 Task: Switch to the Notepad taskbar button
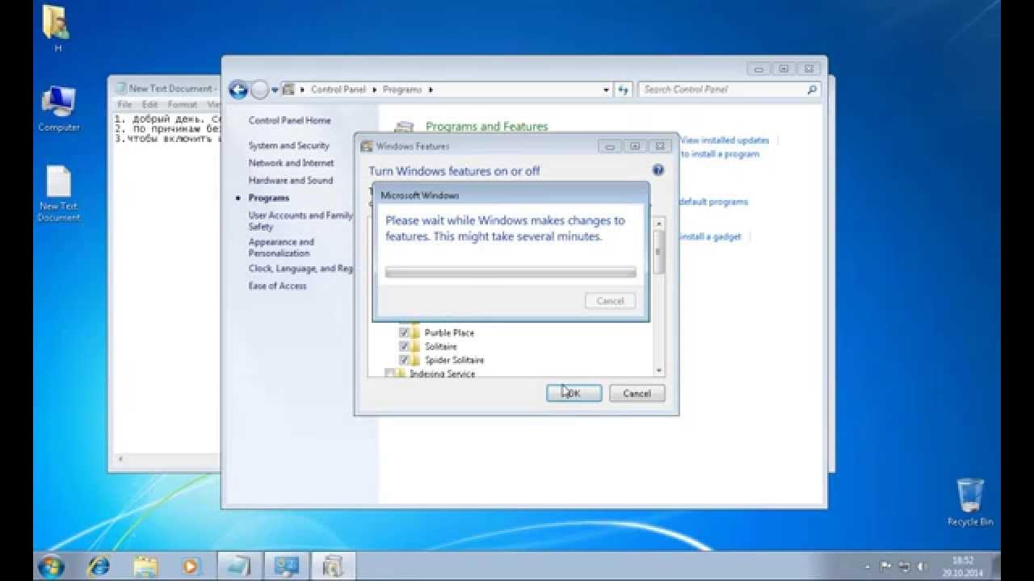(x=239, y=566)
